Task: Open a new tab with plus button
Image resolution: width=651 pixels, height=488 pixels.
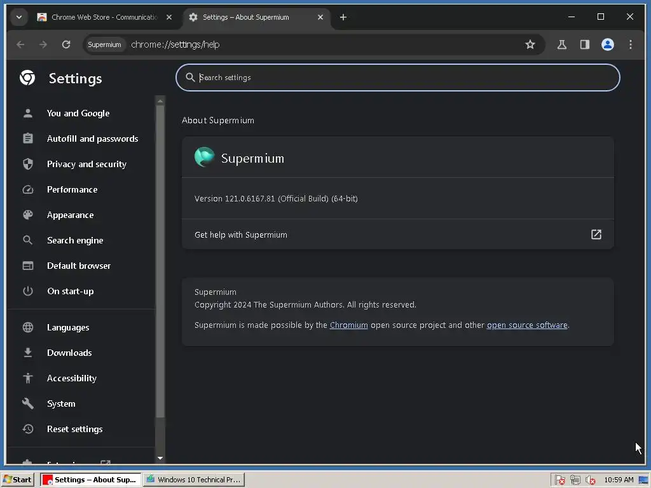Action: 343,17
